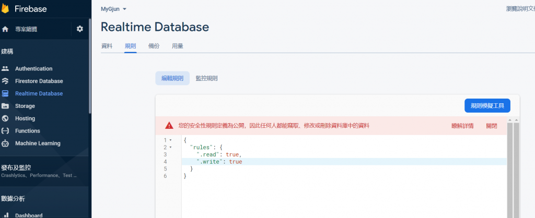535x218 pixels.
Task: Click the 建構 section heading
Action: pyautogui.click(x=7, y=52)
